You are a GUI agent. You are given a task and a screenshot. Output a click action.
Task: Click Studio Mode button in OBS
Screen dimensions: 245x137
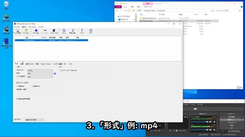coord(232,123)
